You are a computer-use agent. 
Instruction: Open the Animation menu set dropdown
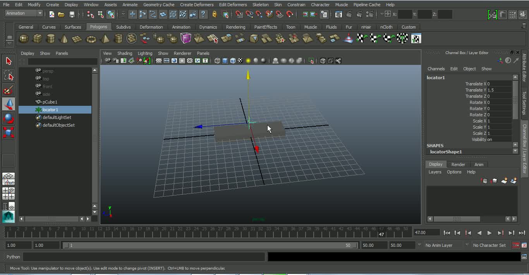coord(24,14)
